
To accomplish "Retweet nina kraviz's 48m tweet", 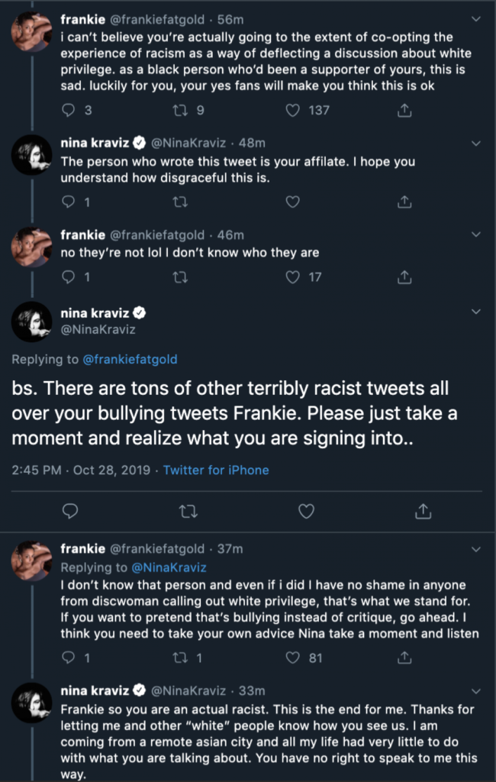I will (x=180, y=202).
